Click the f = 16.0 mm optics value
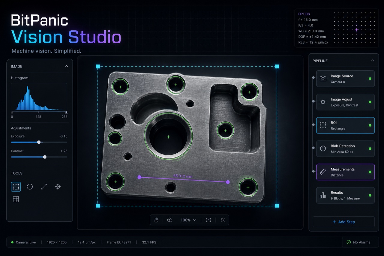384x256 pixels. pos(308,20)
